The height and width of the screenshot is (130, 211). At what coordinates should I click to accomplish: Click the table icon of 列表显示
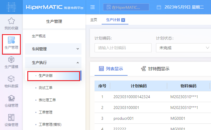click(x=101, y=69)
